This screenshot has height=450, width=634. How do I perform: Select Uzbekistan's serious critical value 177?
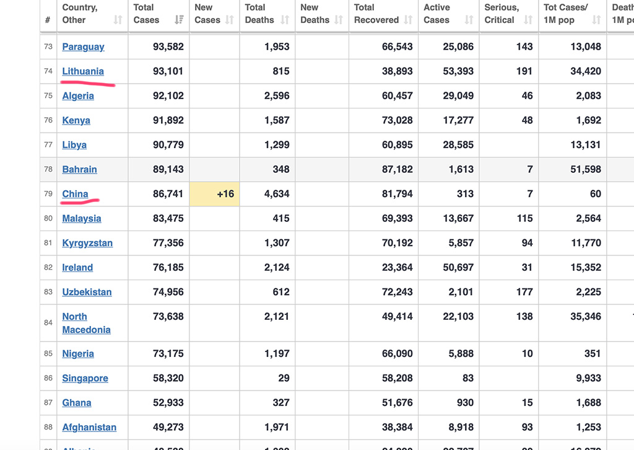tap(525, 292)
